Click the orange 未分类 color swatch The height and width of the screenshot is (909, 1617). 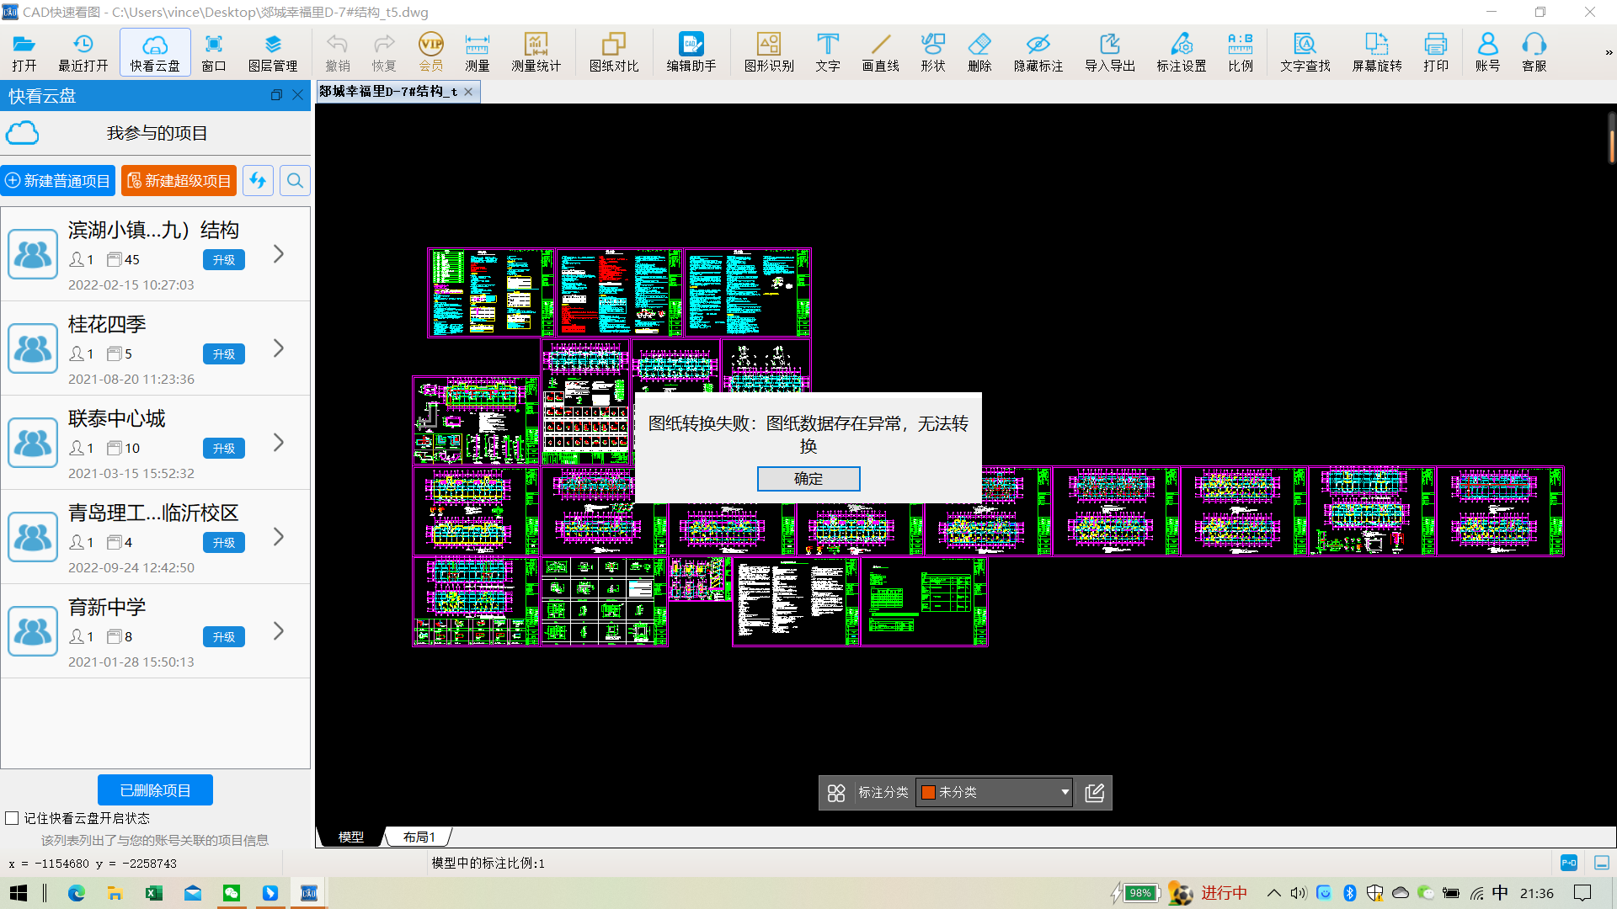coord(928,792)
